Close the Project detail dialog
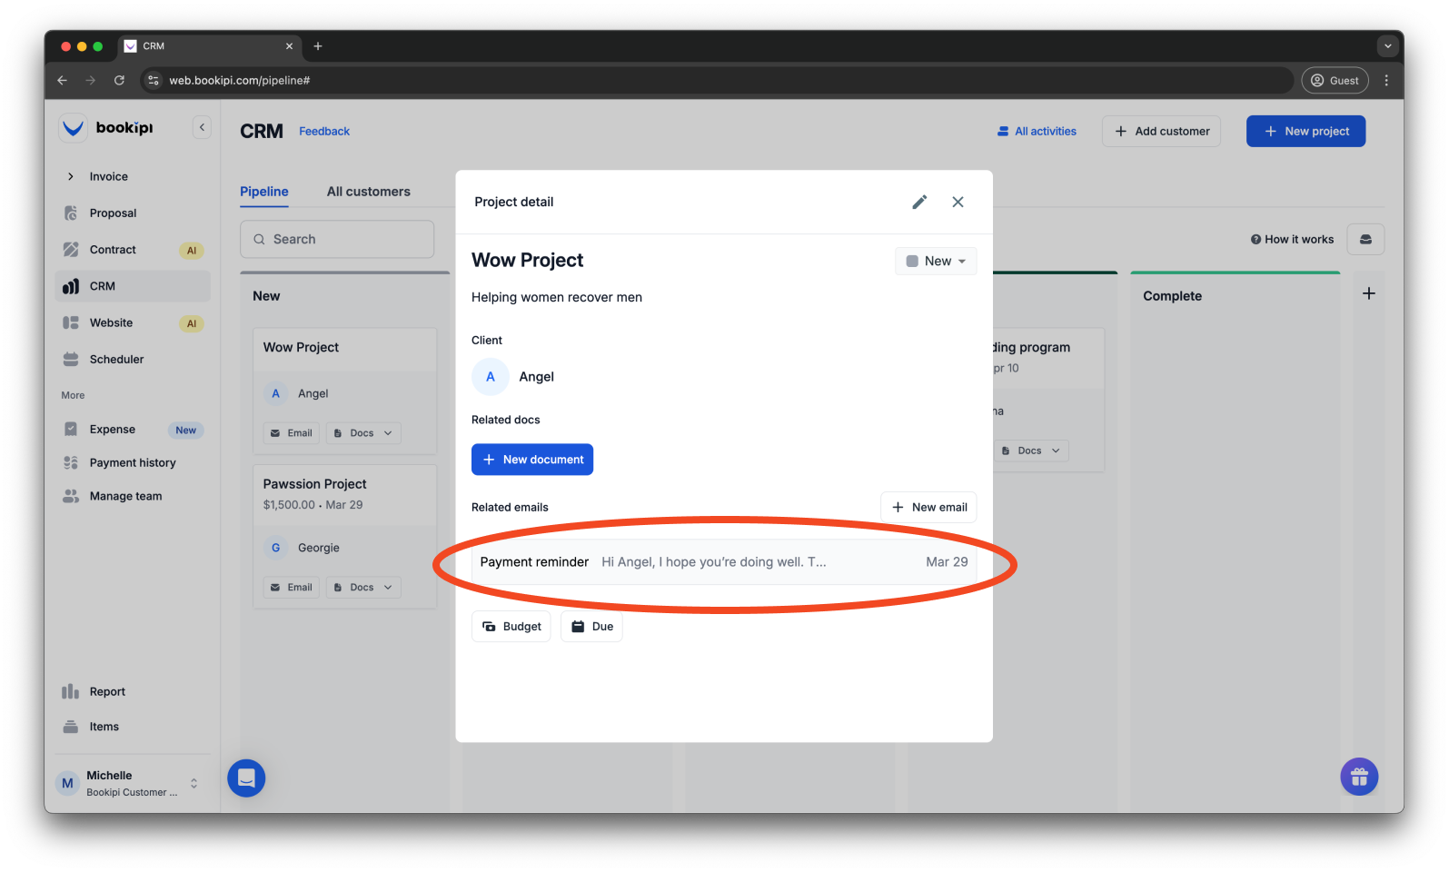Viewport: 1449px width, 872px height. pos(958,203)
